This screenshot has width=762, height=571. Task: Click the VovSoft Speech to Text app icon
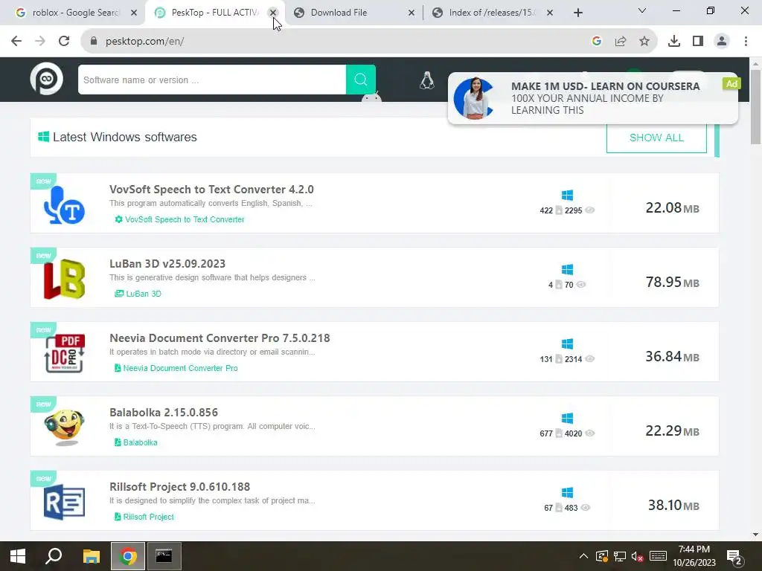[x=64, y=205]
